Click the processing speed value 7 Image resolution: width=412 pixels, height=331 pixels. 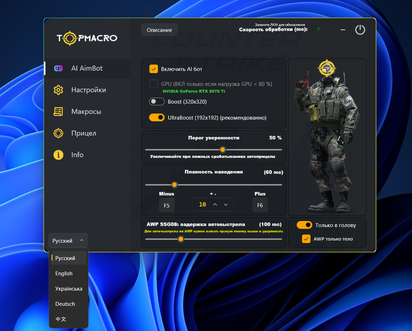tap(318, 29)
